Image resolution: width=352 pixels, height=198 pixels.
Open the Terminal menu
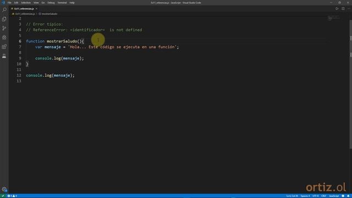62,3
